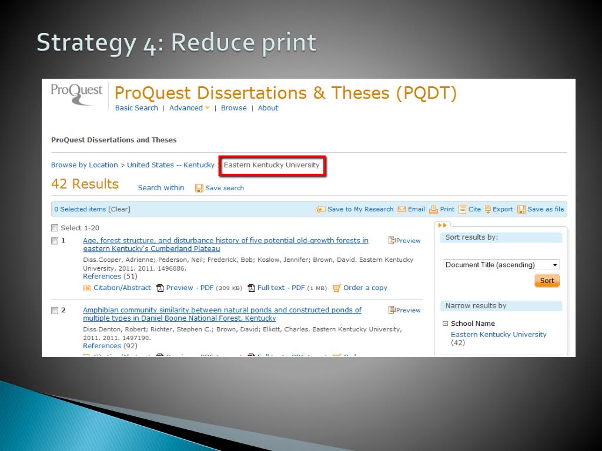
Task: Tick the checkbox for result 2
Action: [55, 310]
